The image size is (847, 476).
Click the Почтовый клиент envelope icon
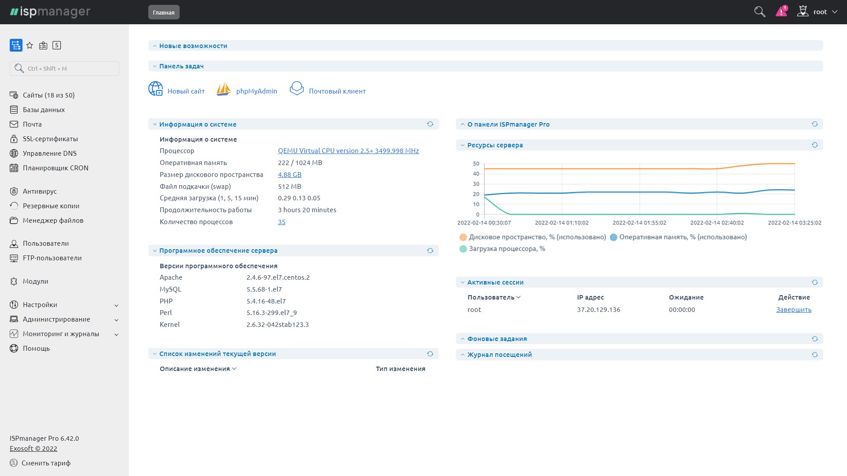pyautogui.click(x=297, y=89)
